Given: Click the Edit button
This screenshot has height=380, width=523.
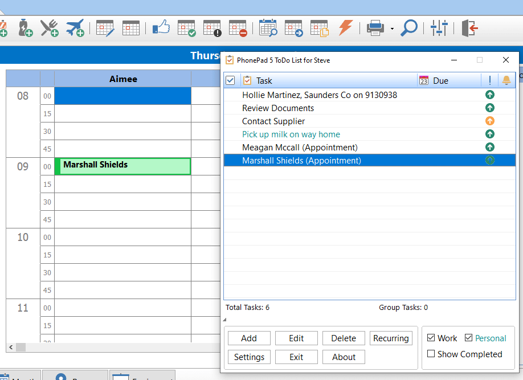Looking at the screenshot, I should pyautogui.click(x=296, y=338).
